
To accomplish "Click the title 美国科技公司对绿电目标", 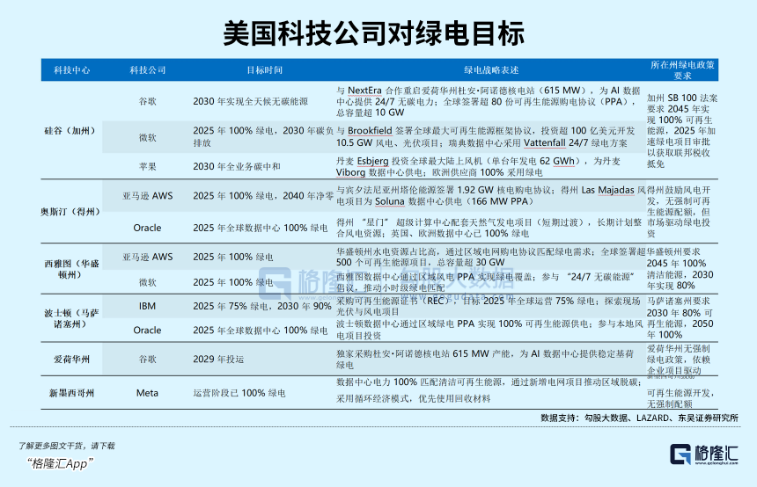I will click(x=374, y=33).
